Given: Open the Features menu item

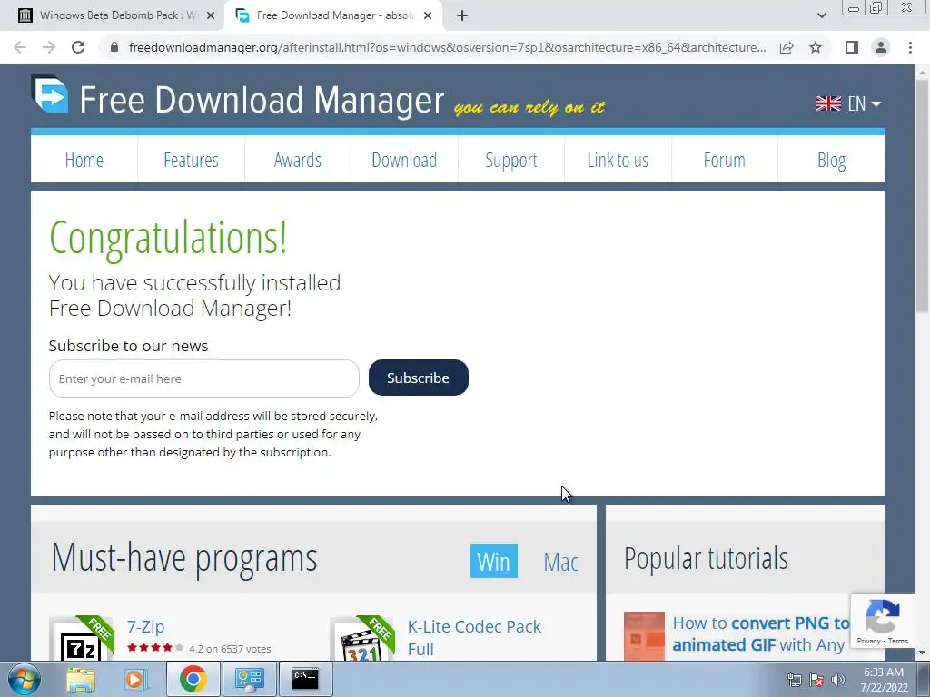Looking at the screenshot, I should pyautogui.click(x=191, y=160).
